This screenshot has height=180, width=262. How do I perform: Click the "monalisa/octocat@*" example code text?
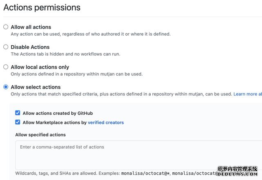click(x=145, y=173)
